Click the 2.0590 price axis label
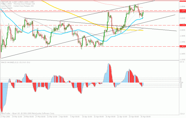 (182, 7)
